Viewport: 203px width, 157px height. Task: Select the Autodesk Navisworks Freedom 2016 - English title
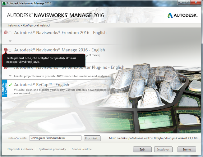click(60, 32)
